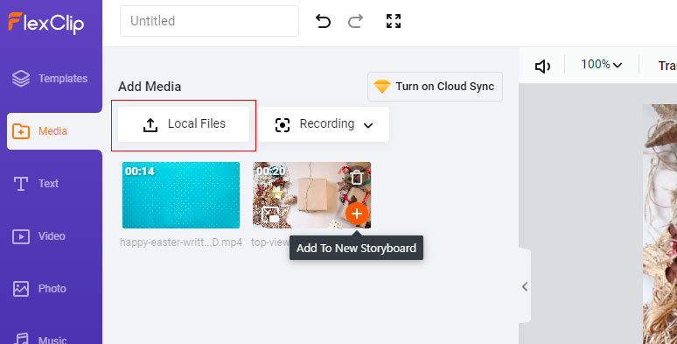
Task: Click the Add Media heading
Action: point(150,87)
